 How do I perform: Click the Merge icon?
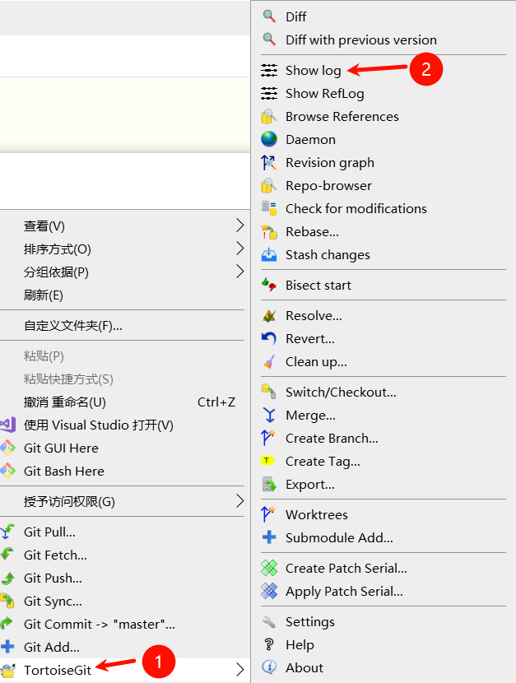269,415
